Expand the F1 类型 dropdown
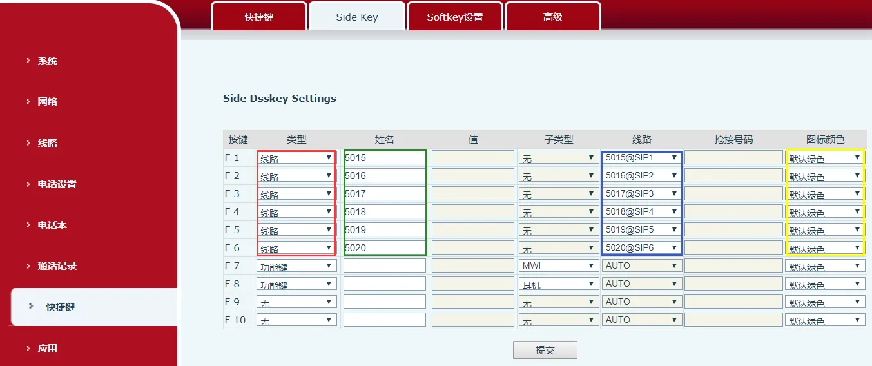This screenshot has width=872, height=366. pyautogui.click(x=296, y=158)
